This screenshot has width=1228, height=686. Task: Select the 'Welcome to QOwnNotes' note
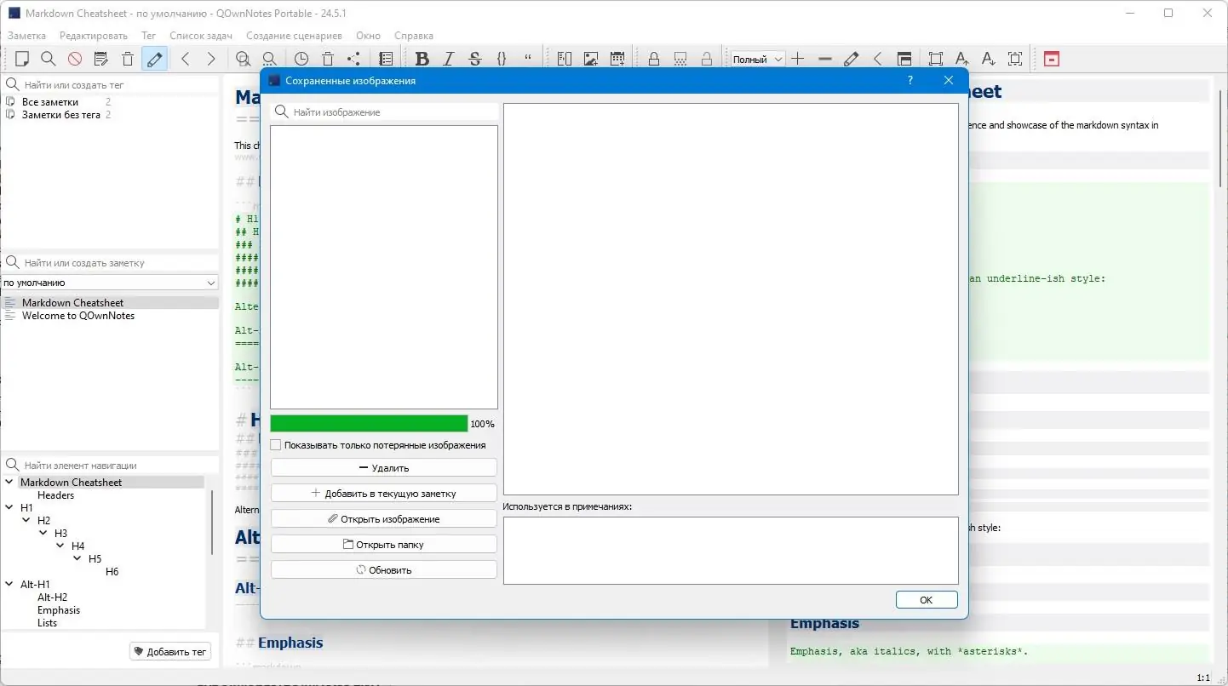[x=110, y=316]
